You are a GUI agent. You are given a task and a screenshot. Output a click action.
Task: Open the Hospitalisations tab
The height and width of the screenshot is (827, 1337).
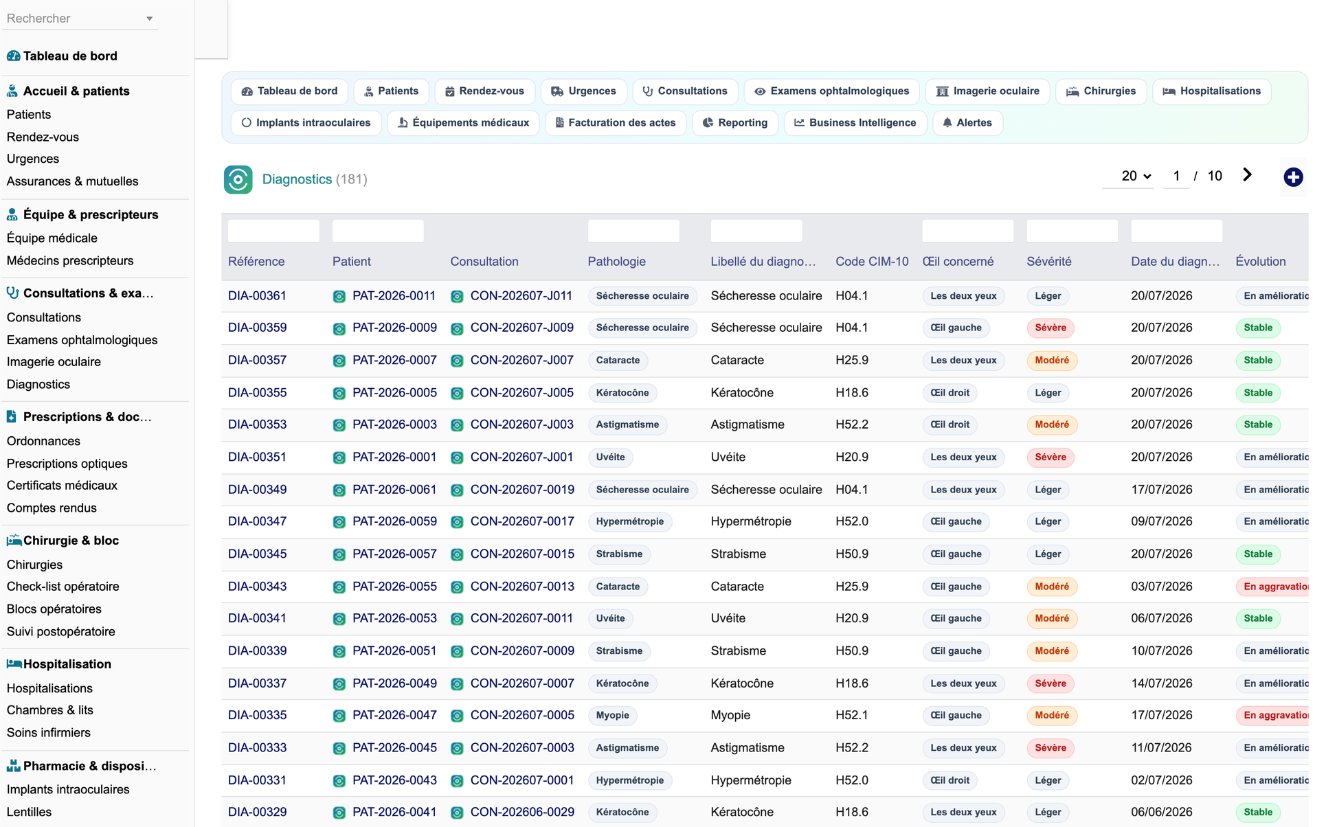pos(1212,91)
